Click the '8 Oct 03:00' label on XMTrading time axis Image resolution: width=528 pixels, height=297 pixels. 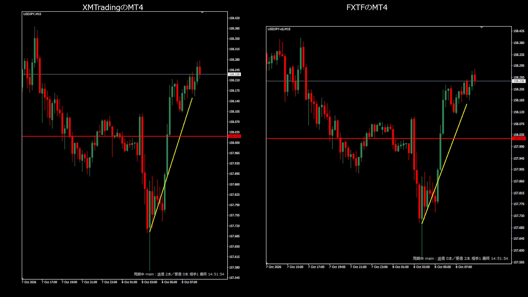pos(149,282)
